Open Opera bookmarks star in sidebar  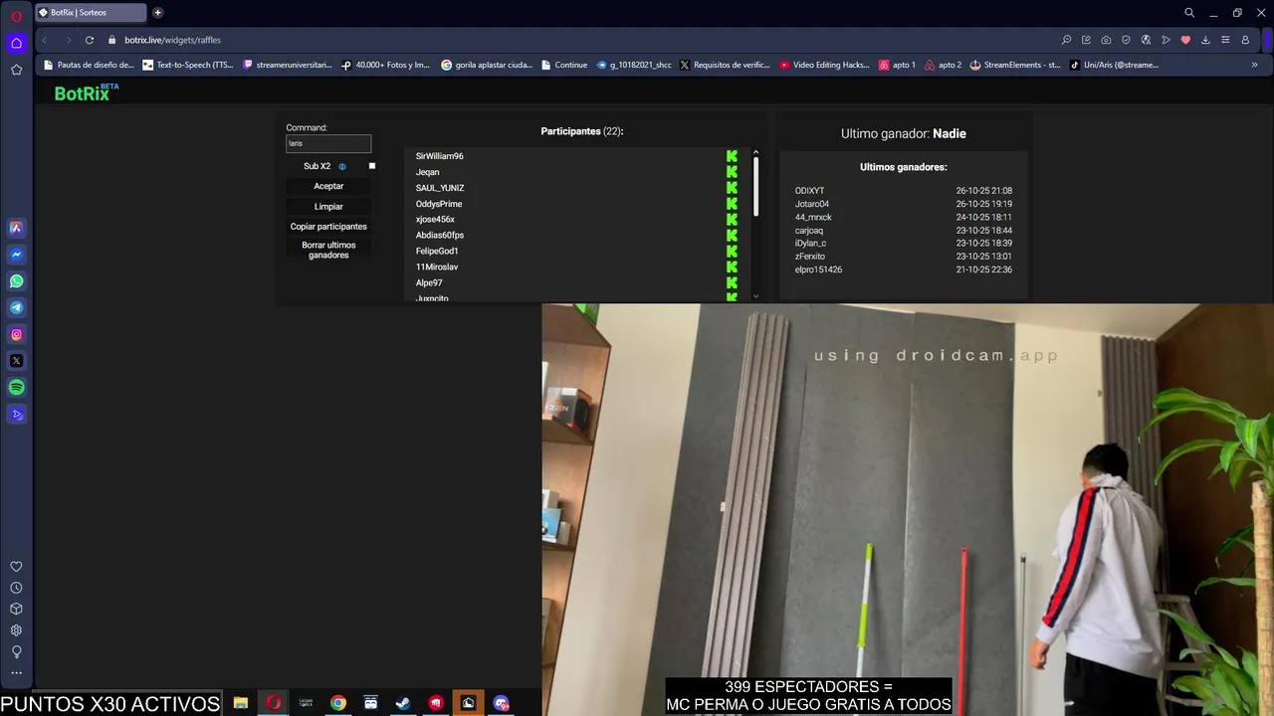point(16,70)
